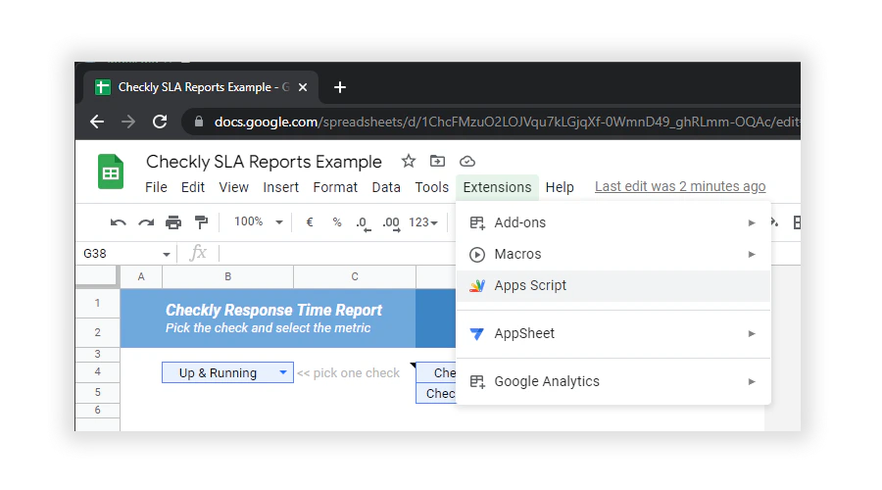Click the Google Sheets home icon
Screen dimensions: 882x490
[110, 171]
